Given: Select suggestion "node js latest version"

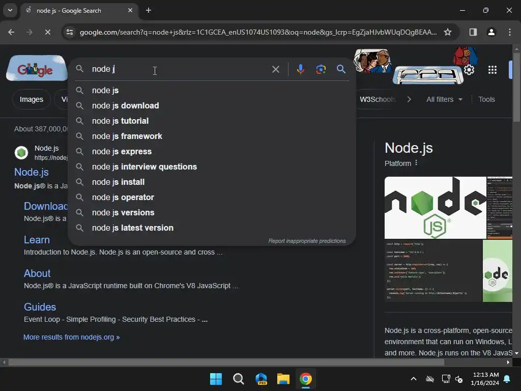Looking at the screenshot, I should click(212, 228).
